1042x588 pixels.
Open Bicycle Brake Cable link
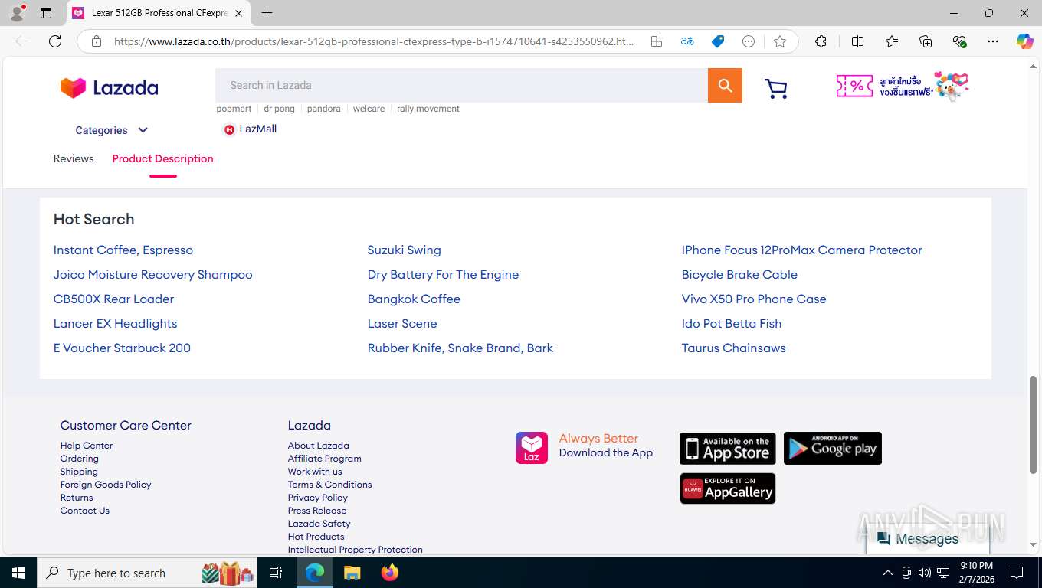(x=739, y=274)
